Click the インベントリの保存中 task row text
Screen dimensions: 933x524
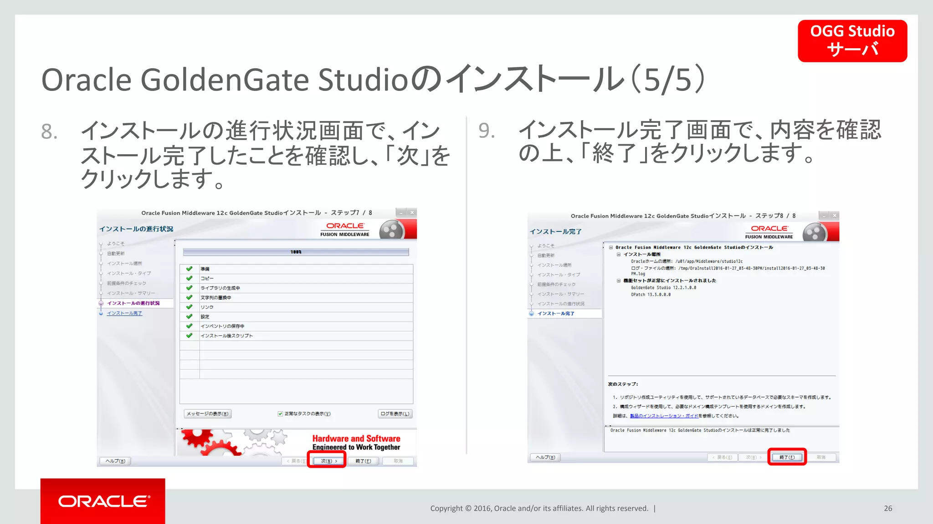click(x=222, y=326)
